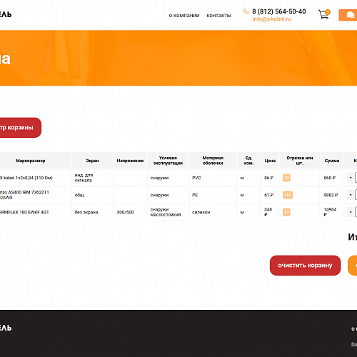357x357 pixels.
Task: Click the orange phone handset icon
Action: (246, 11)
